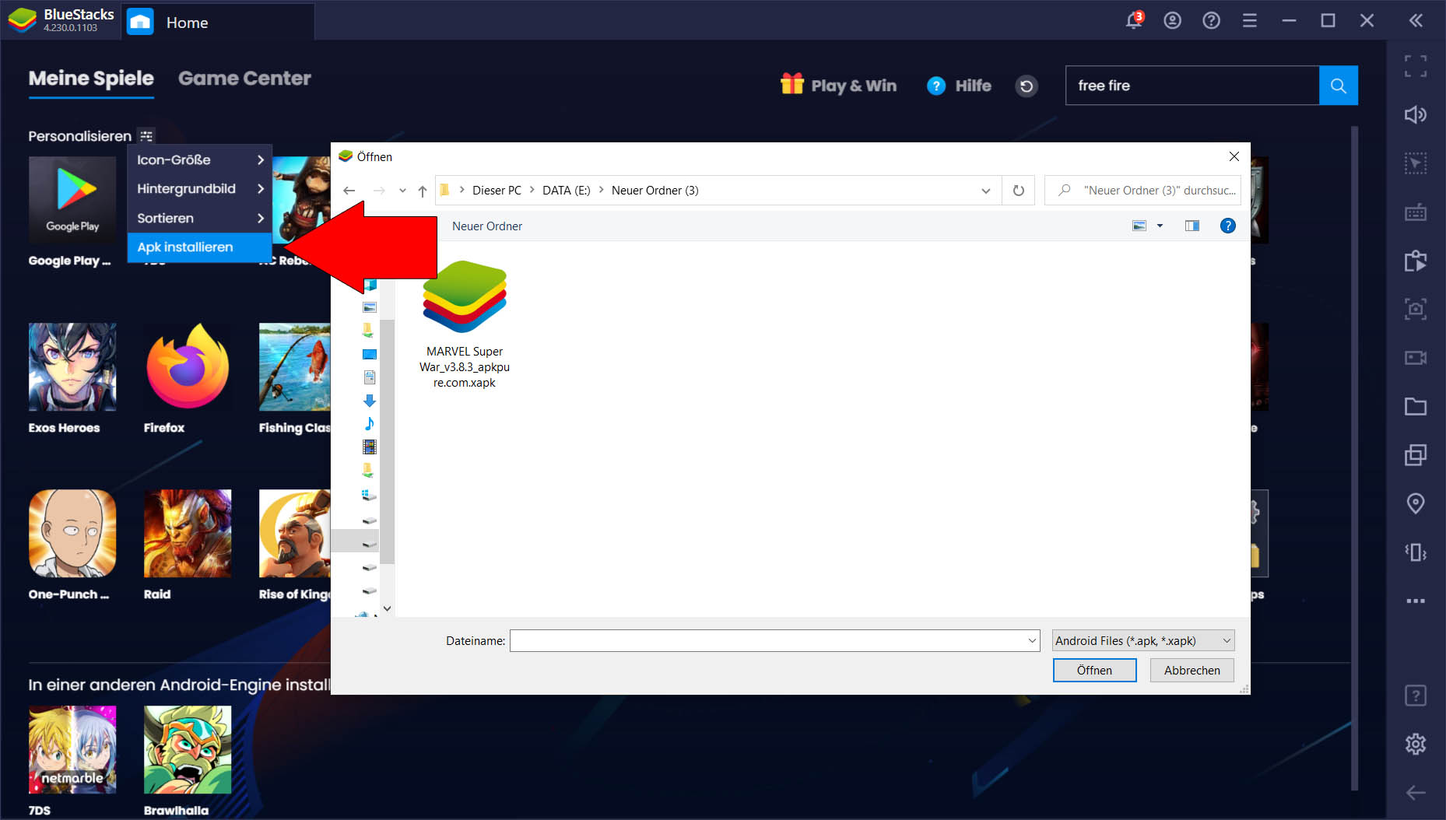Click Öffnen button in dialog

(1094, 670)
